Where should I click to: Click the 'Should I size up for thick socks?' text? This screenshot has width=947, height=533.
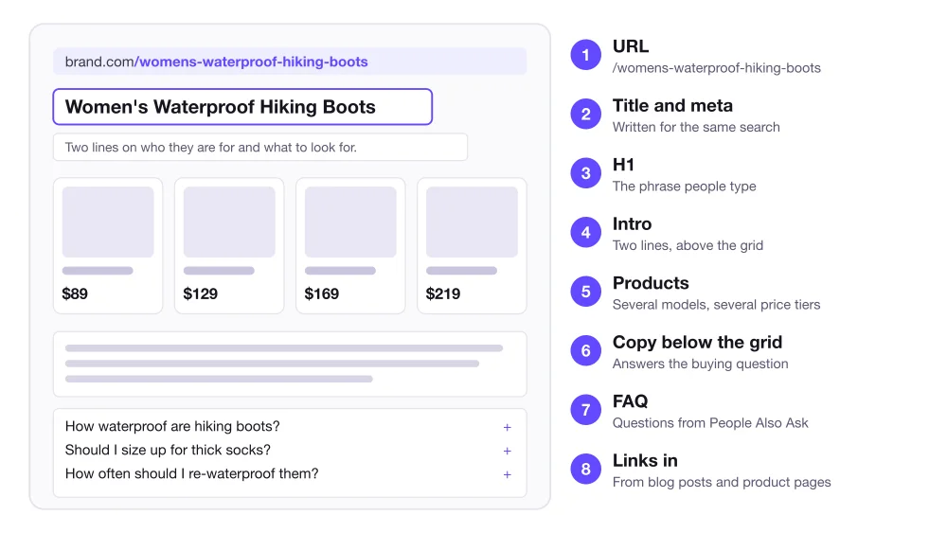168,451
